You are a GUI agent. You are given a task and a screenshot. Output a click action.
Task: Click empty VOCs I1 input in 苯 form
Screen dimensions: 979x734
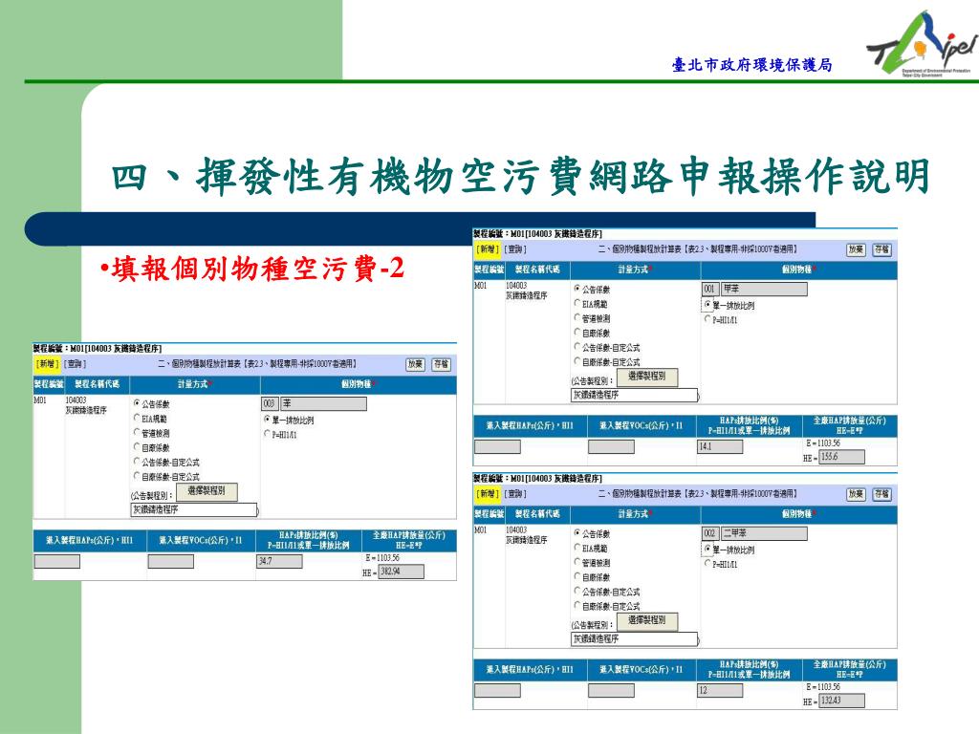[170, 561]
